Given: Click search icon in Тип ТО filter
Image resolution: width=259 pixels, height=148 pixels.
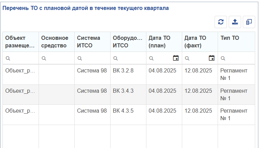Looking at the screenshot, I should [223, 58].
